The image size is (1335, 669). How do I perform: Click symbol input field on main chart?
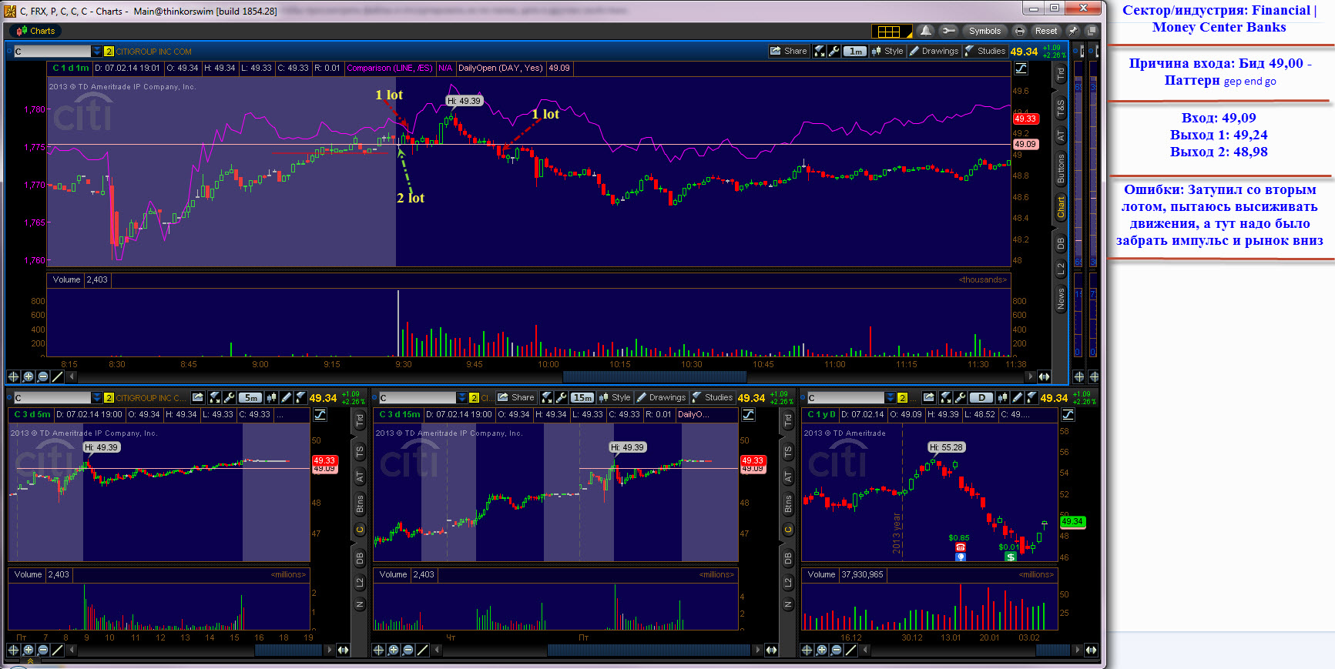coord(52,51)
